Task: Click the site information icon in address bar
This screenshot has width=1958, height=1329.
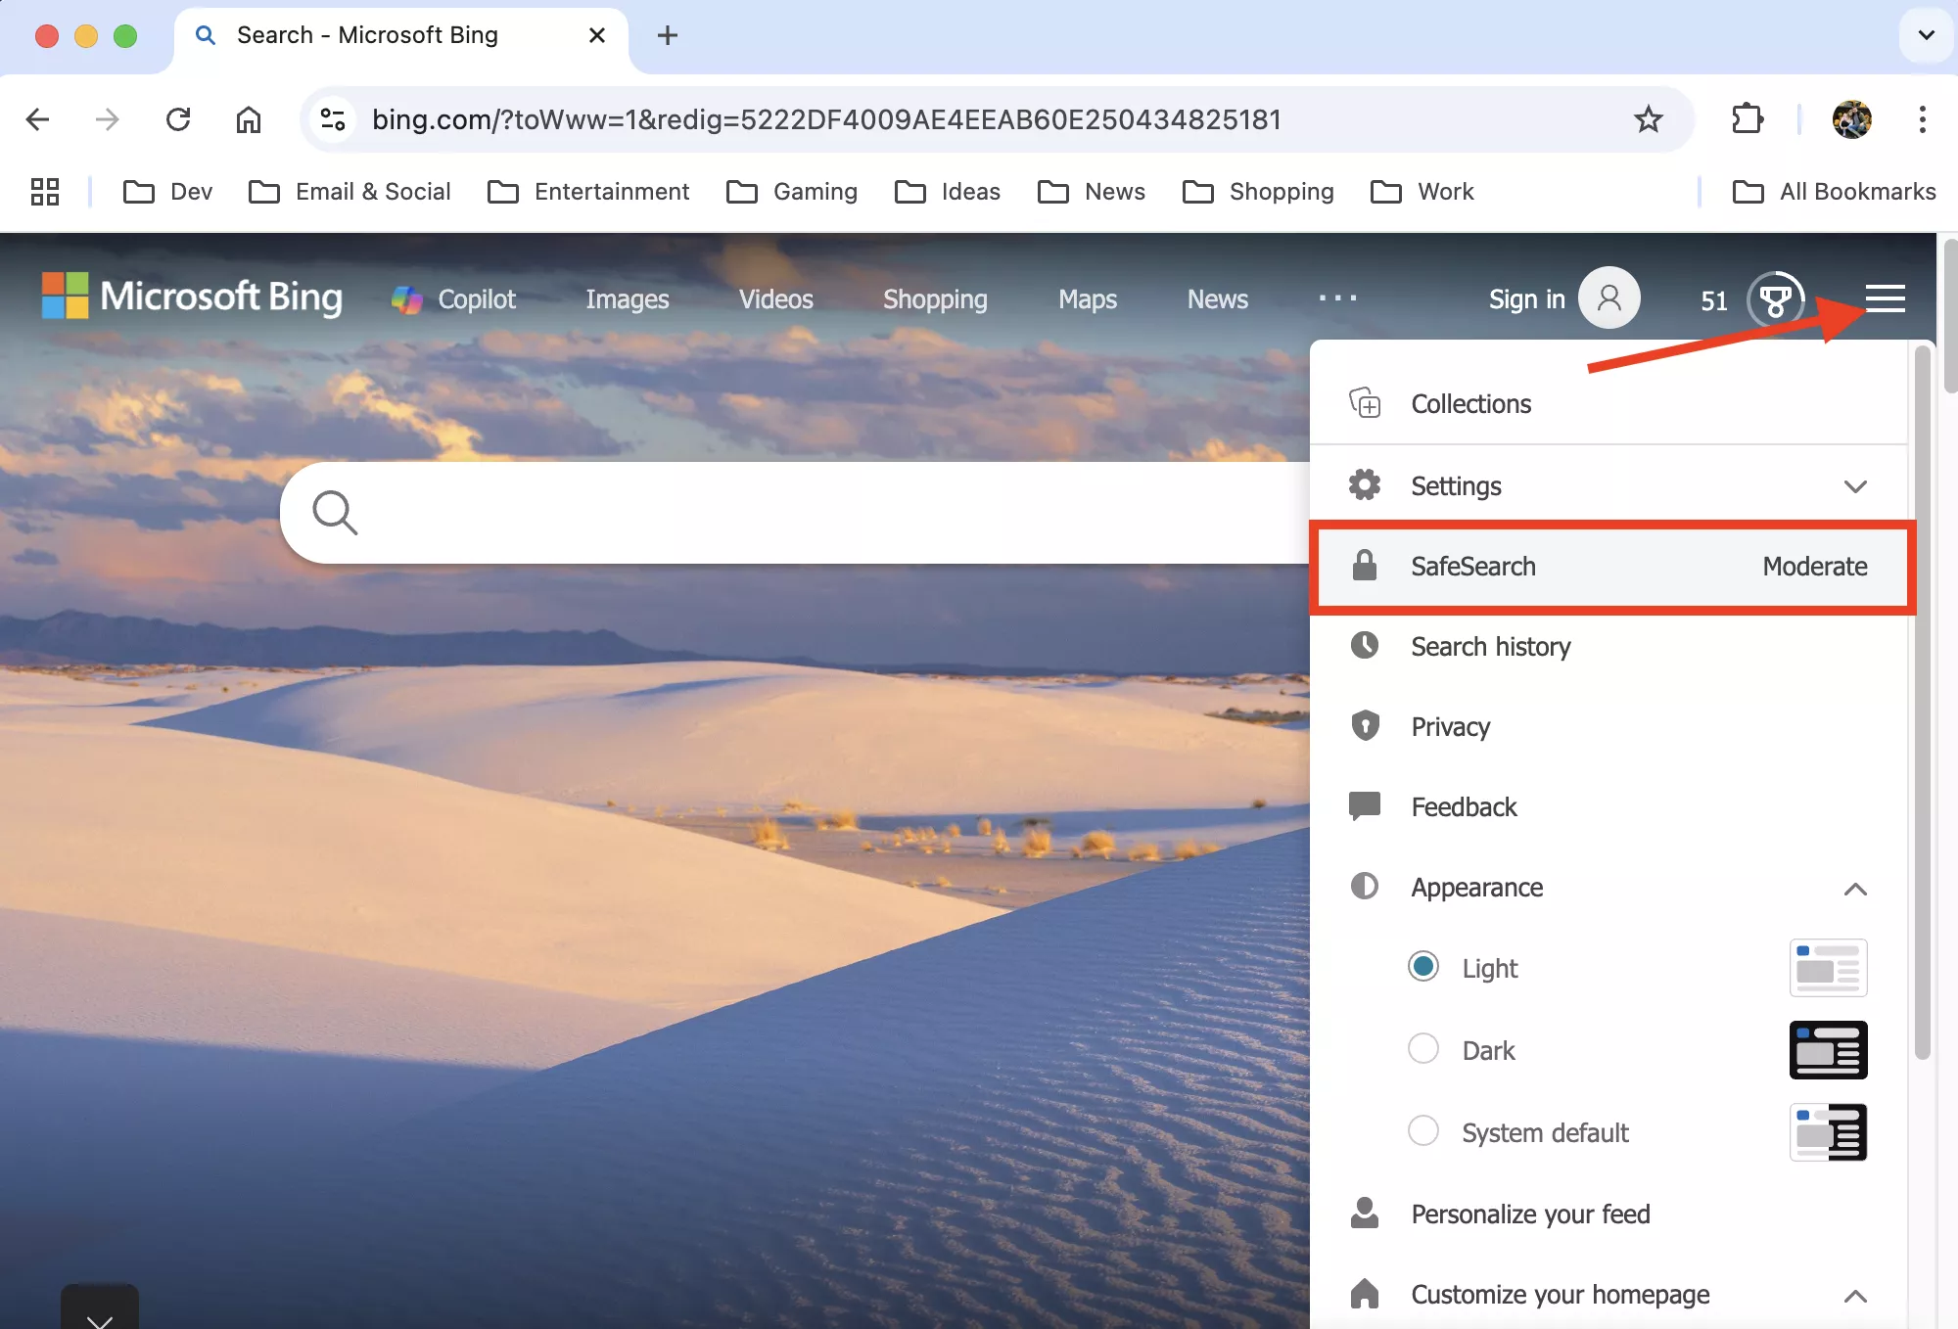Action: [x=333, y=119]
